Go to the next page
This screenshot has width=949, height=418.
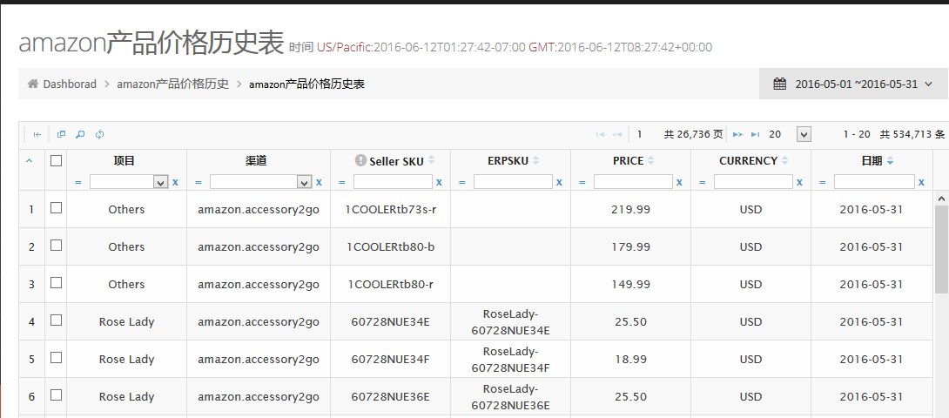point(737,134)
